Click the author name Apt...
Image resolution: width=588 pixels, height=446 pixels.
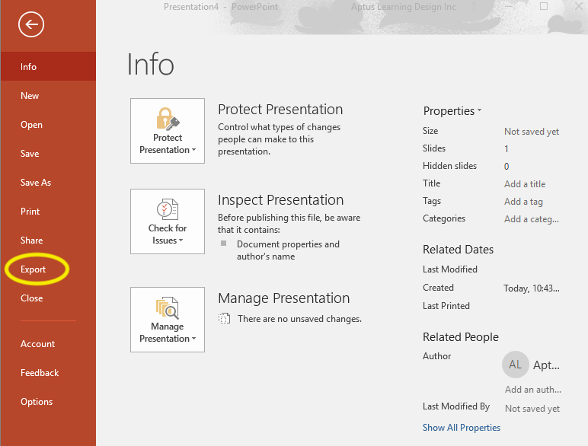click(546, 365)
